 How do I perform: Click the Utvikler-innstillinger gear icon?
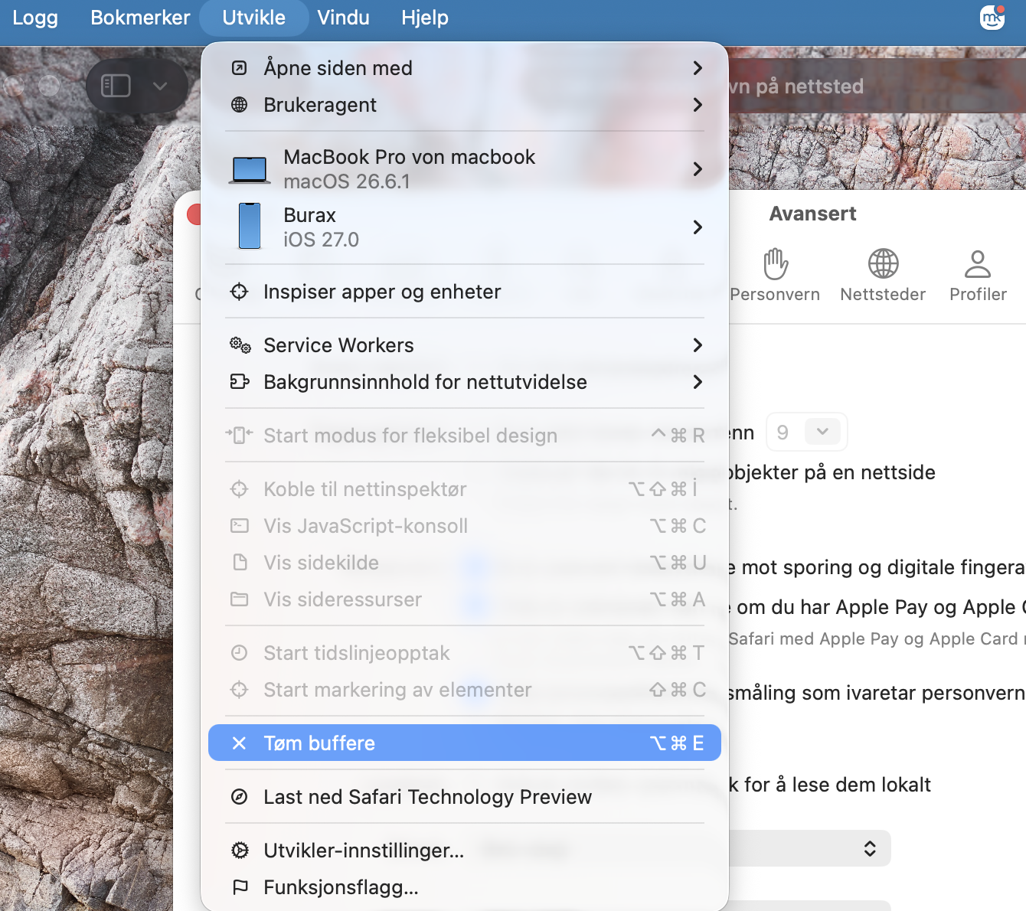coord(240,851)
